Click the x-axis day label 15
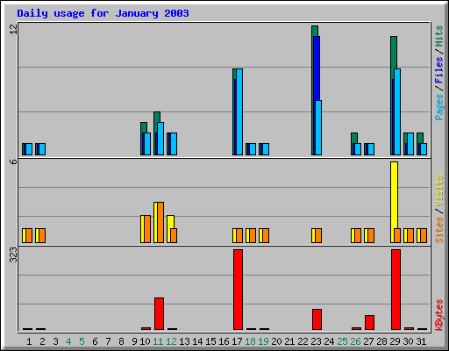The width and height of the screenshot is (449, 351). [210, 341]
